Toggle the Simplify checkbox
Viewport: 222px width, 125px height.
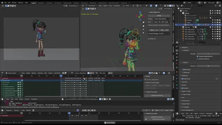[182, 88]
